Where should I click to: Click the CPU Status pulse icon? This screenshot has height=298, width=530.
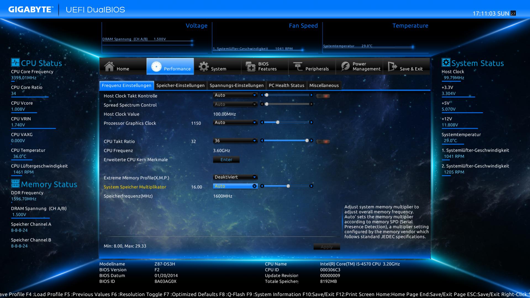click(15, 62)
